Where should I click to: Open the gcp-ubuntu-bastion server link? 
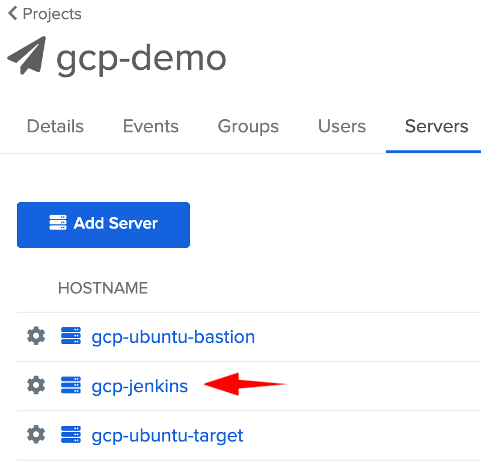point(173,337)
